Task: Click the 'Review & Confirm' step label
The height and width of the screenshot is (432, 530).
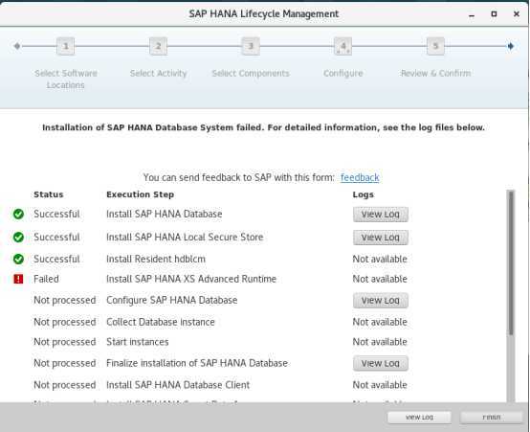Action: (x=435, y=73)
